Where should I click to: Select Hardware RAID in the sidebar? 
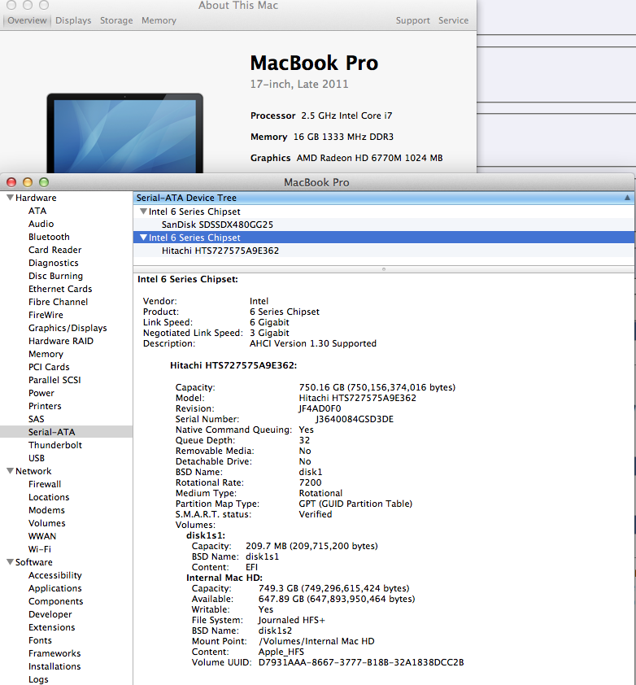click(61, 341)
